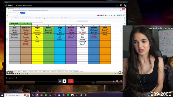
Task: Click the pin icon beside volume
Action: coord(117,81)
